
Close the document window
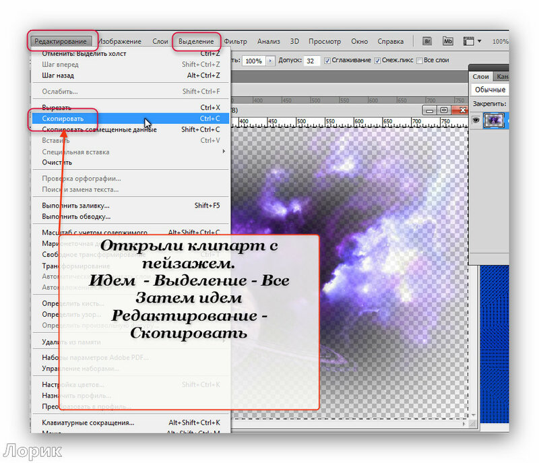point(460,111)
